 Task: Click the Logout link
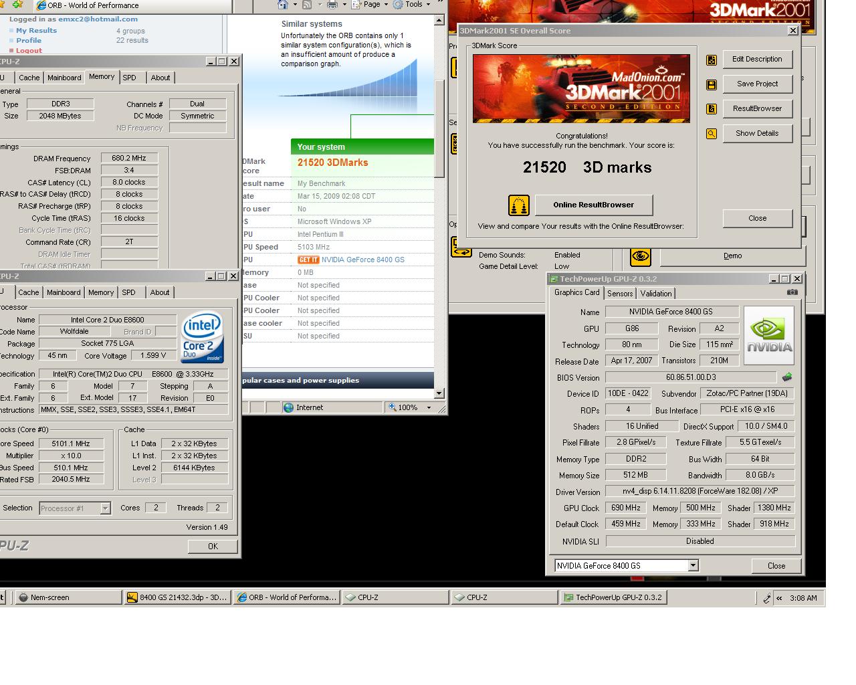(x=29, y=50)
